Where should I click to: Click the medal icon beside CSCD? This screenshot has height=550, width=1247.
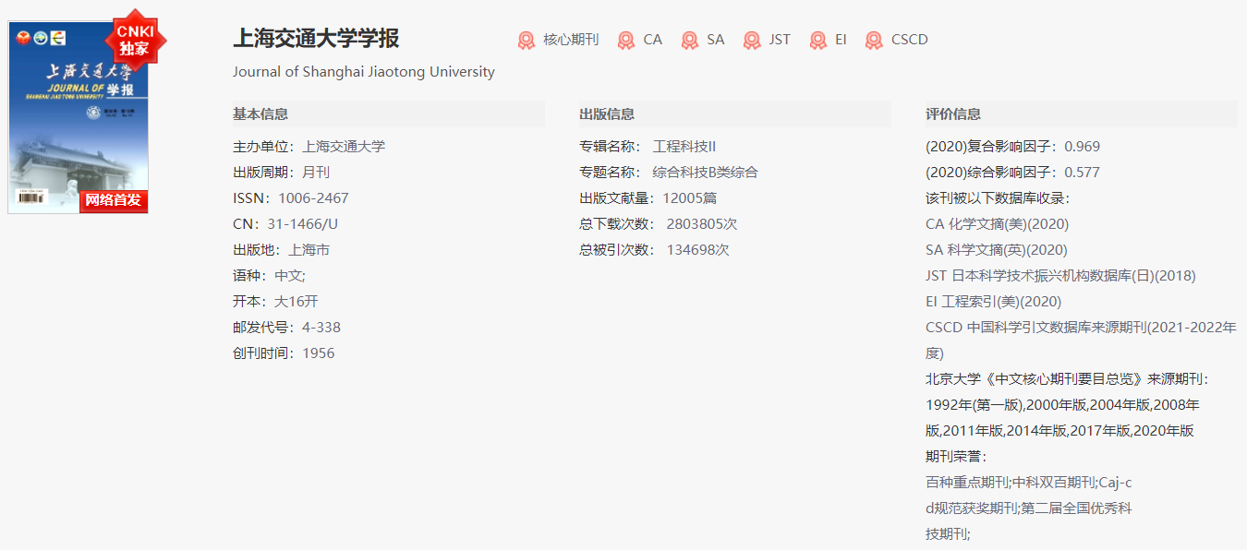point(874,41)
